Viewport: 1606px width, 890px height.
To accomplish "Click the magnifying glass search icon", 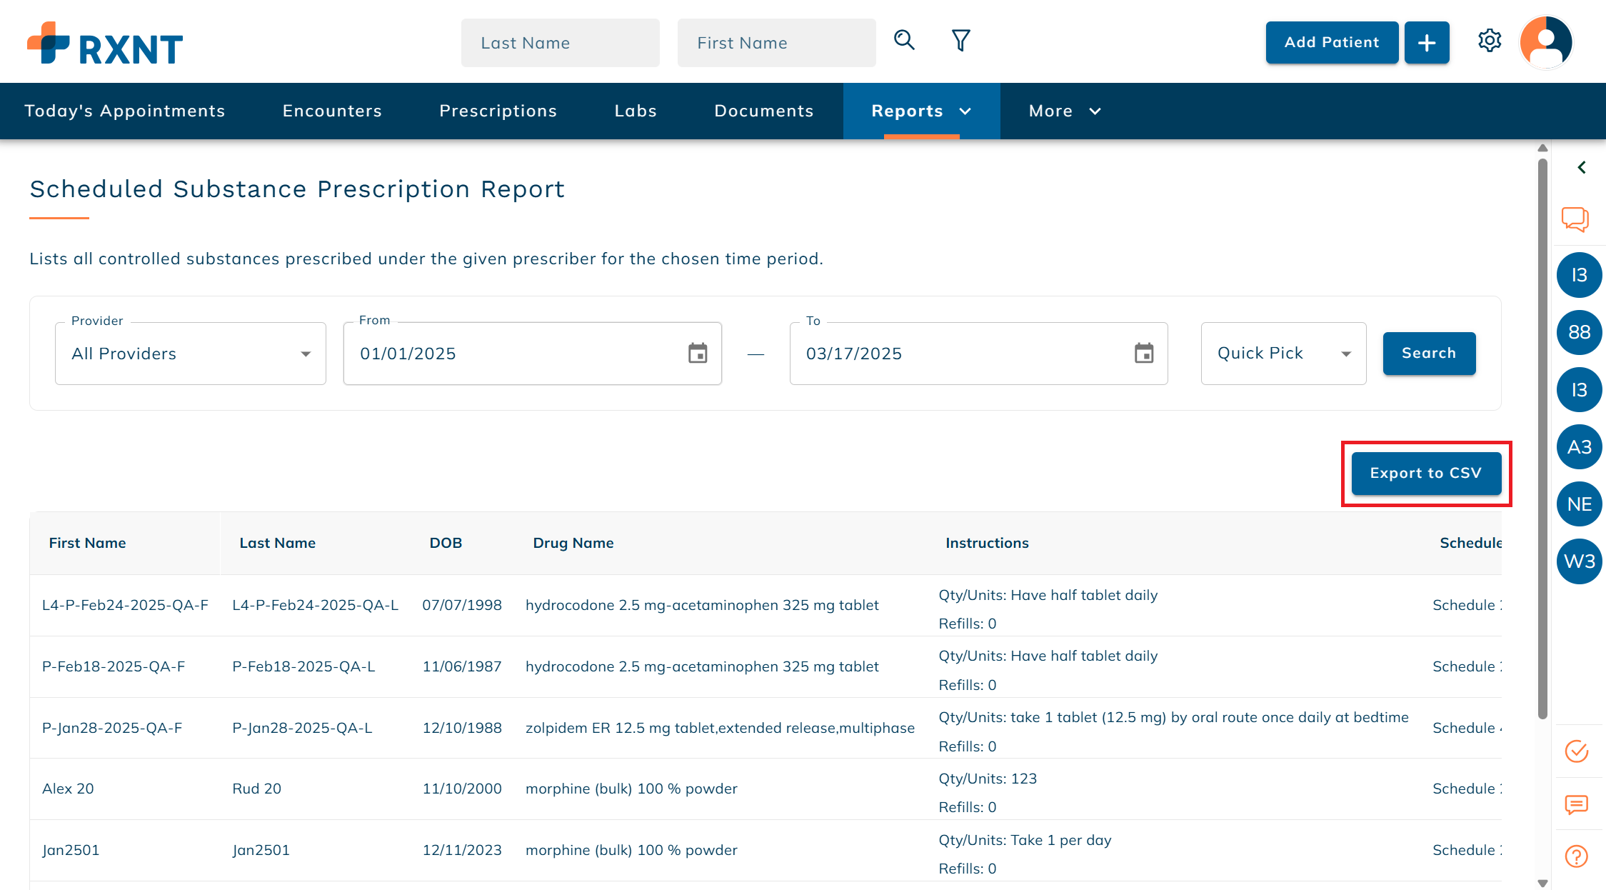I will [x=904, y=40].
